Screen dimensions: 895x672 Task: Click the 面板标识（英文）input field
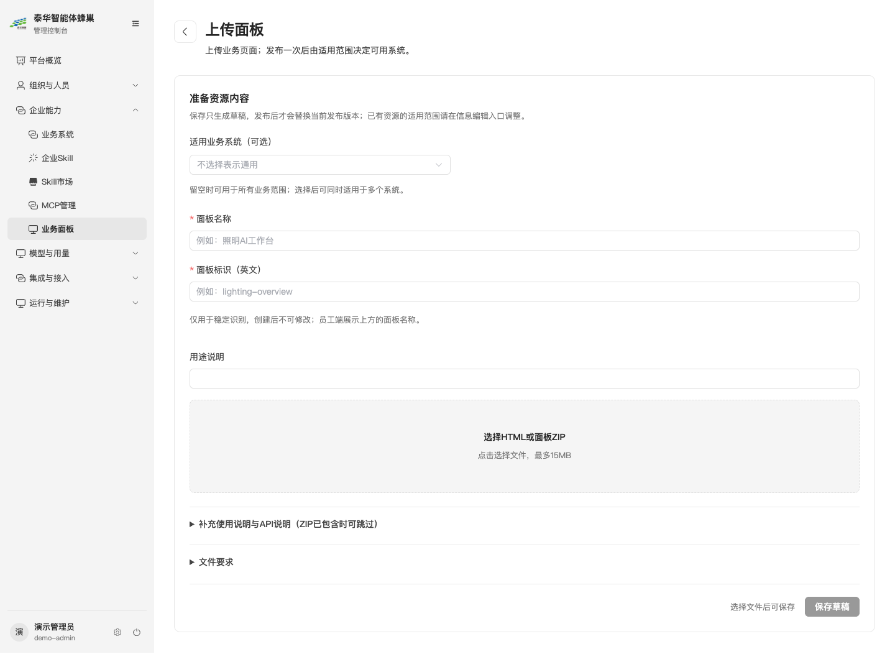525,292
